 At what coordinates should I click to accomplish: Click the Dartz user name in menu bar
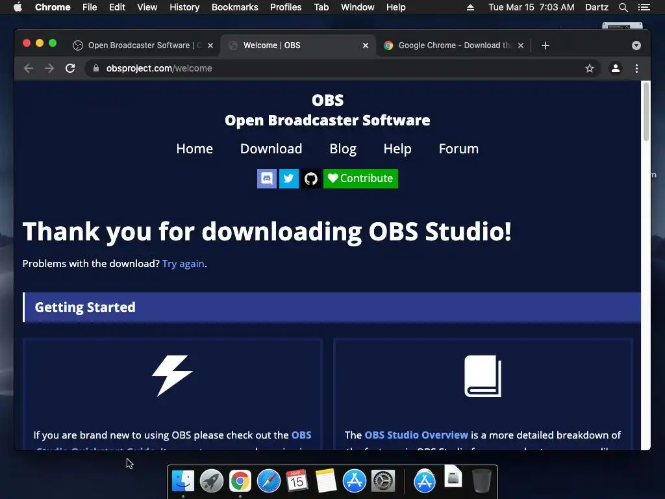click(597, 7)
